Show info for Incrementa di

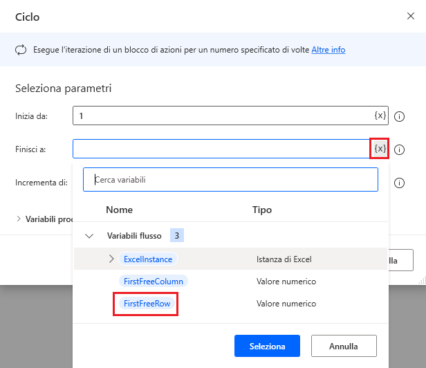pos(399,183)
